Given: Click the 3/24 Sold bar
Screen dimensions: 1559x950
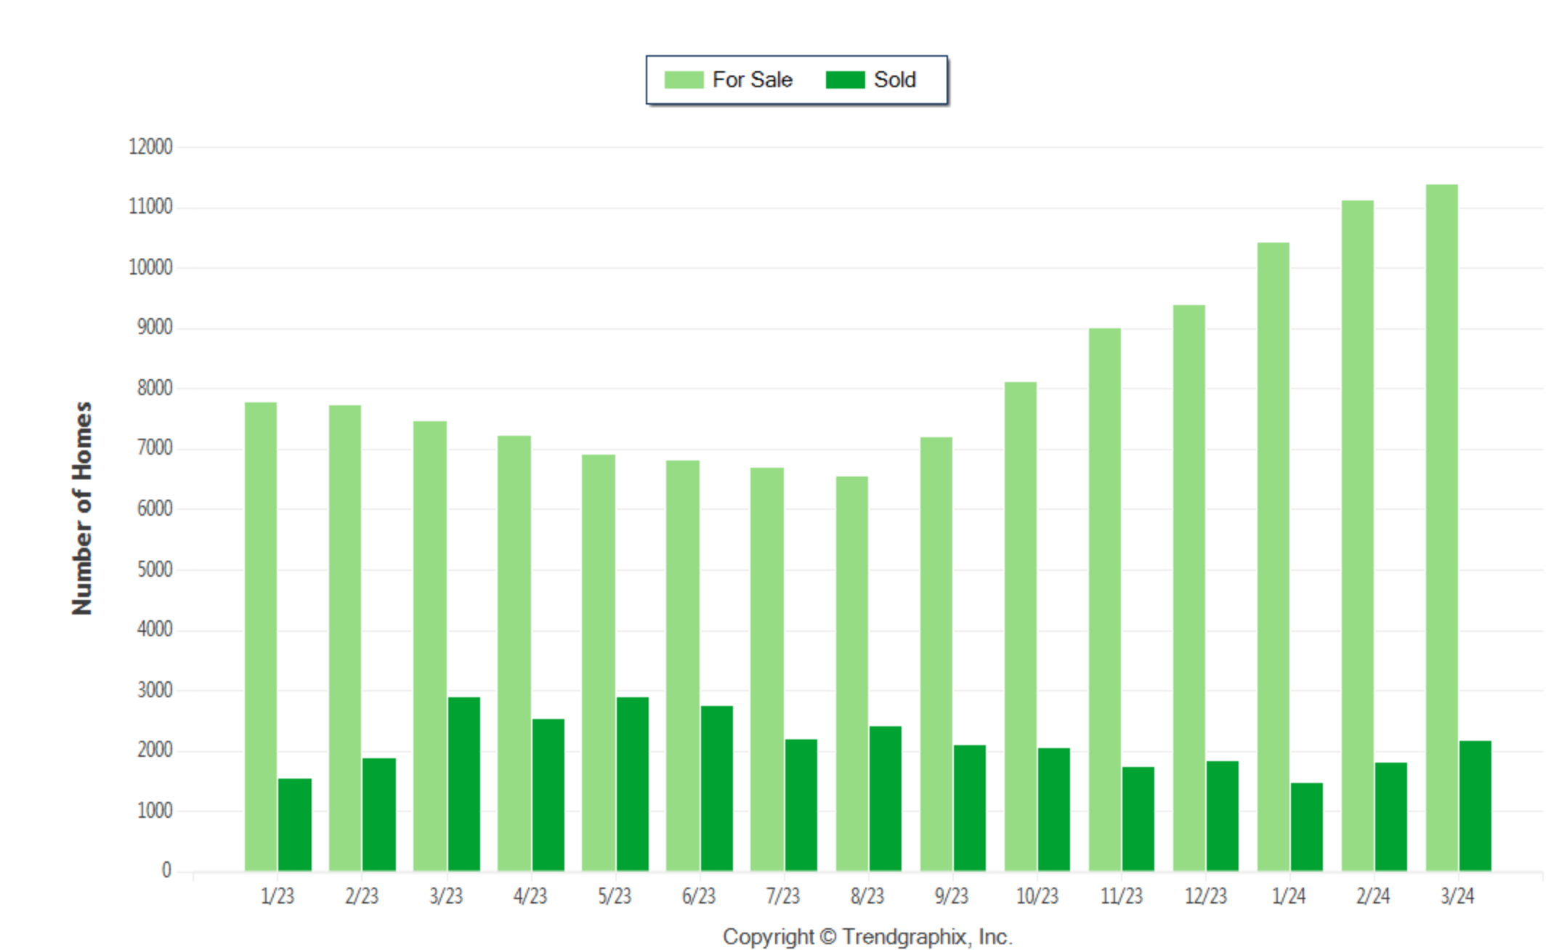Looking at the screenshot, I should pyautogui.click(x=1475, y=806).
